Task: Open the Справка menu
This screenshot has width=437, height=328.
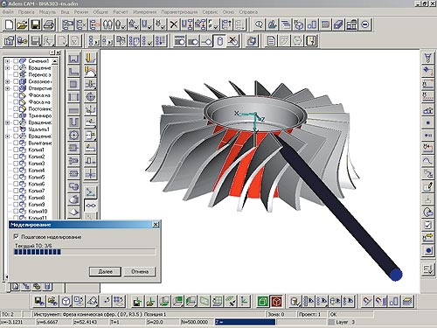Action: [248, 12]
